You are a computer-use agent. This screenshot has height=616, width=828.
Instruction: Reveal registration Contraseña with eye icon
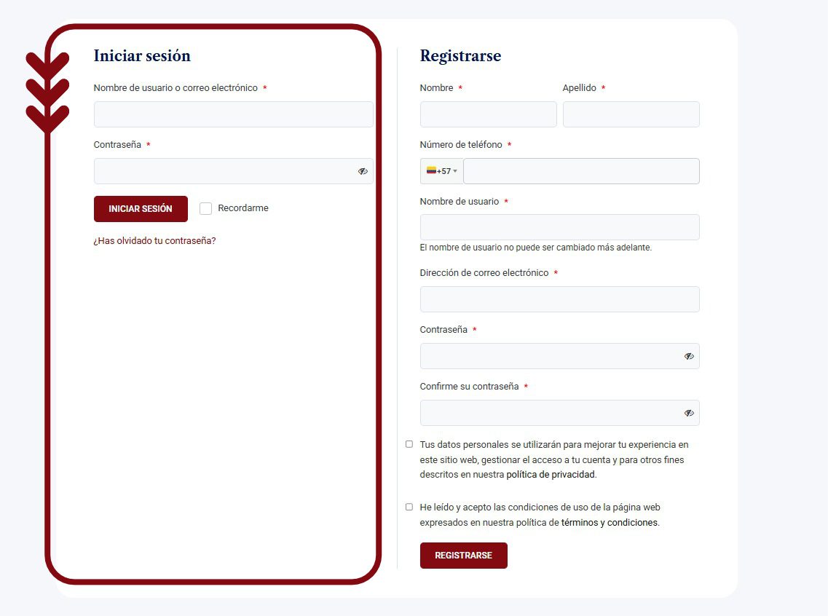point(689,356)
